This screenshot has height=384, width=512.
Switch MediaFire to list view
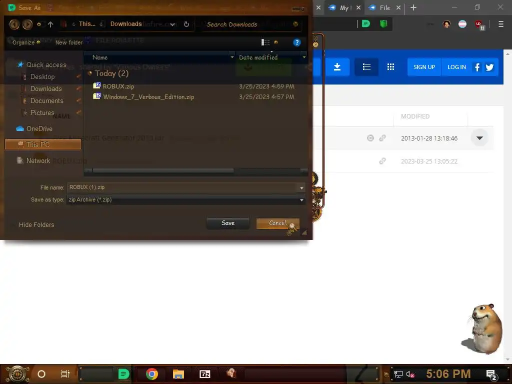coord(366,67)
